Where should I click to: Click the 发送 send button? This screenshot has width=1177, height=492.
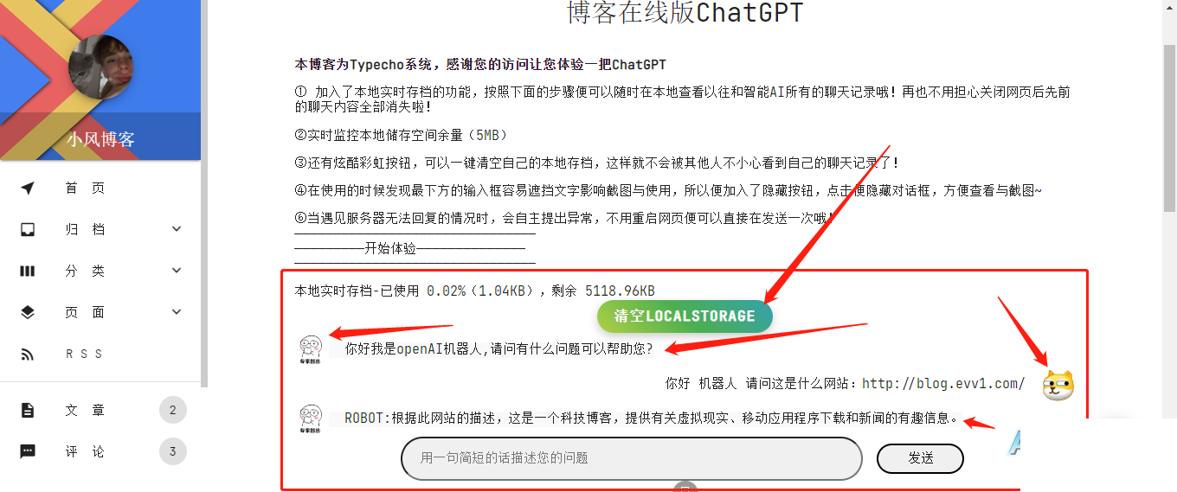(x=920, y=458)
